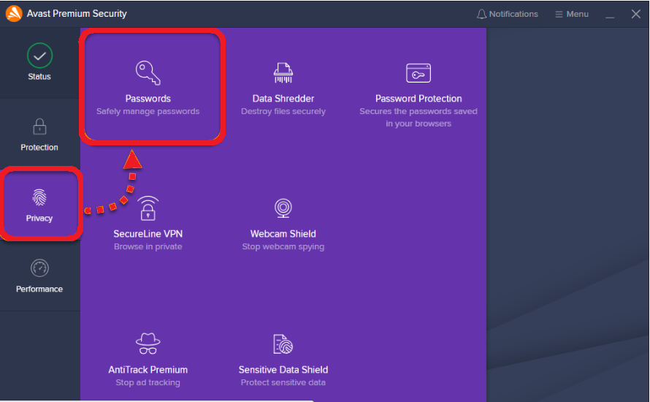Open the Status green checkmark icon
Screen dimensions: 650x402
pyautogui.click(x=39, y=56)
